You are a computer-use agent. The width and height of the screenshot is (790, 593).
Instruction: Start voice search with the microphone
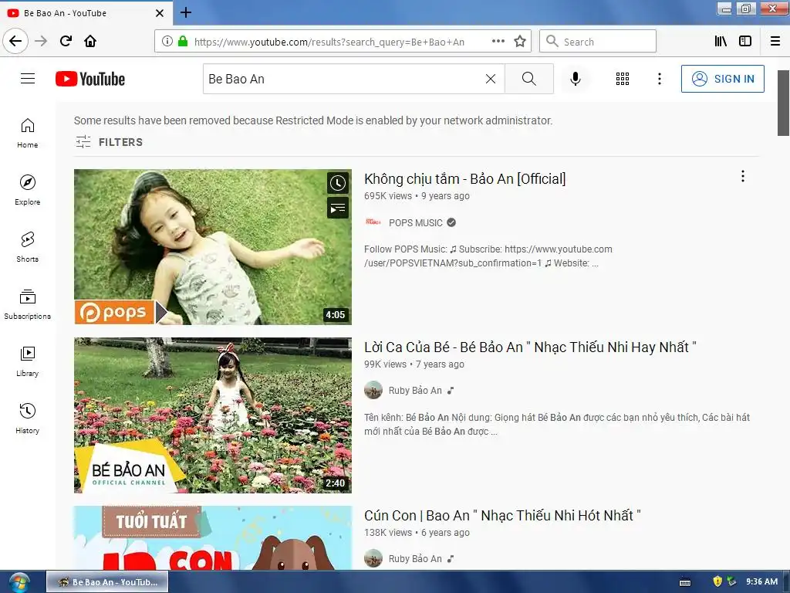(x=576, y=79)
